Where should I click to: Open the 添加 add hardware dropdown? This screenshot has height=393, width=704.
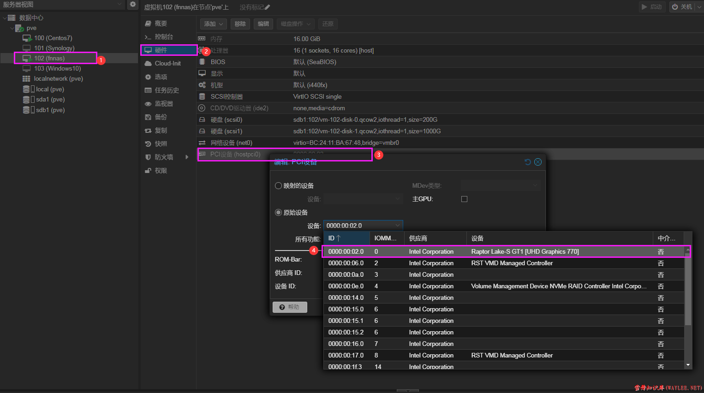214,24
